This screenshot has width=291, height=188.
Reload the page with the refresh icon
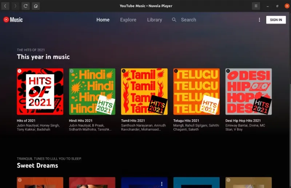click(x=25, y=6)
